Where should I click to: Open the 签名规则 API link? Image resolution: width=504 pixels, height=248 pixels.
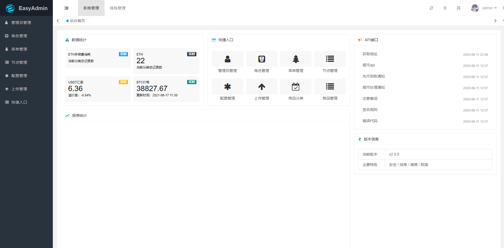pos(370,110)
